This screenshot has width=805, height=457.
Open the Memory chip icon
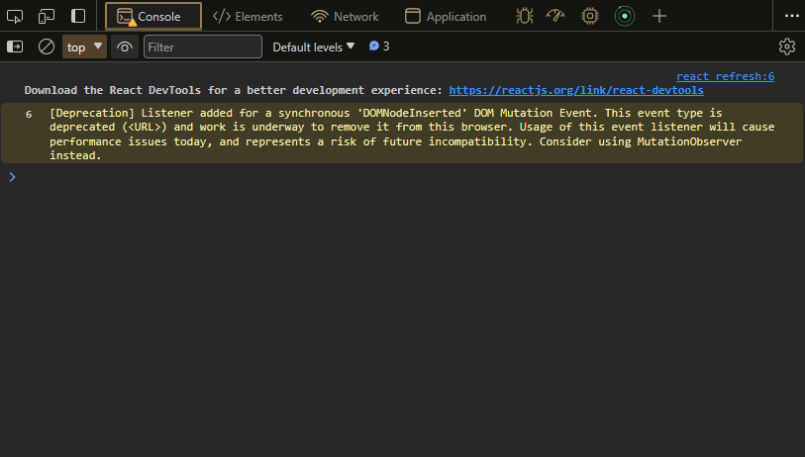coord(590,17)
